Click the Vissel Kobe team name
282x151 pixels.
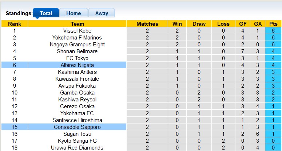pos(77,31)
